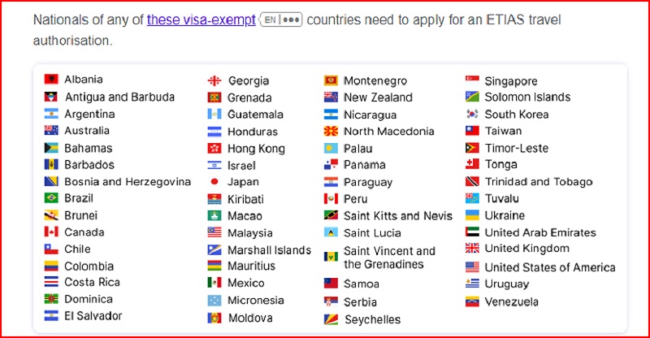Image resolution: width=650 pixels, height=338 pixels.
Task: Click the Brazil flag icon
Action: click(51, 198)
